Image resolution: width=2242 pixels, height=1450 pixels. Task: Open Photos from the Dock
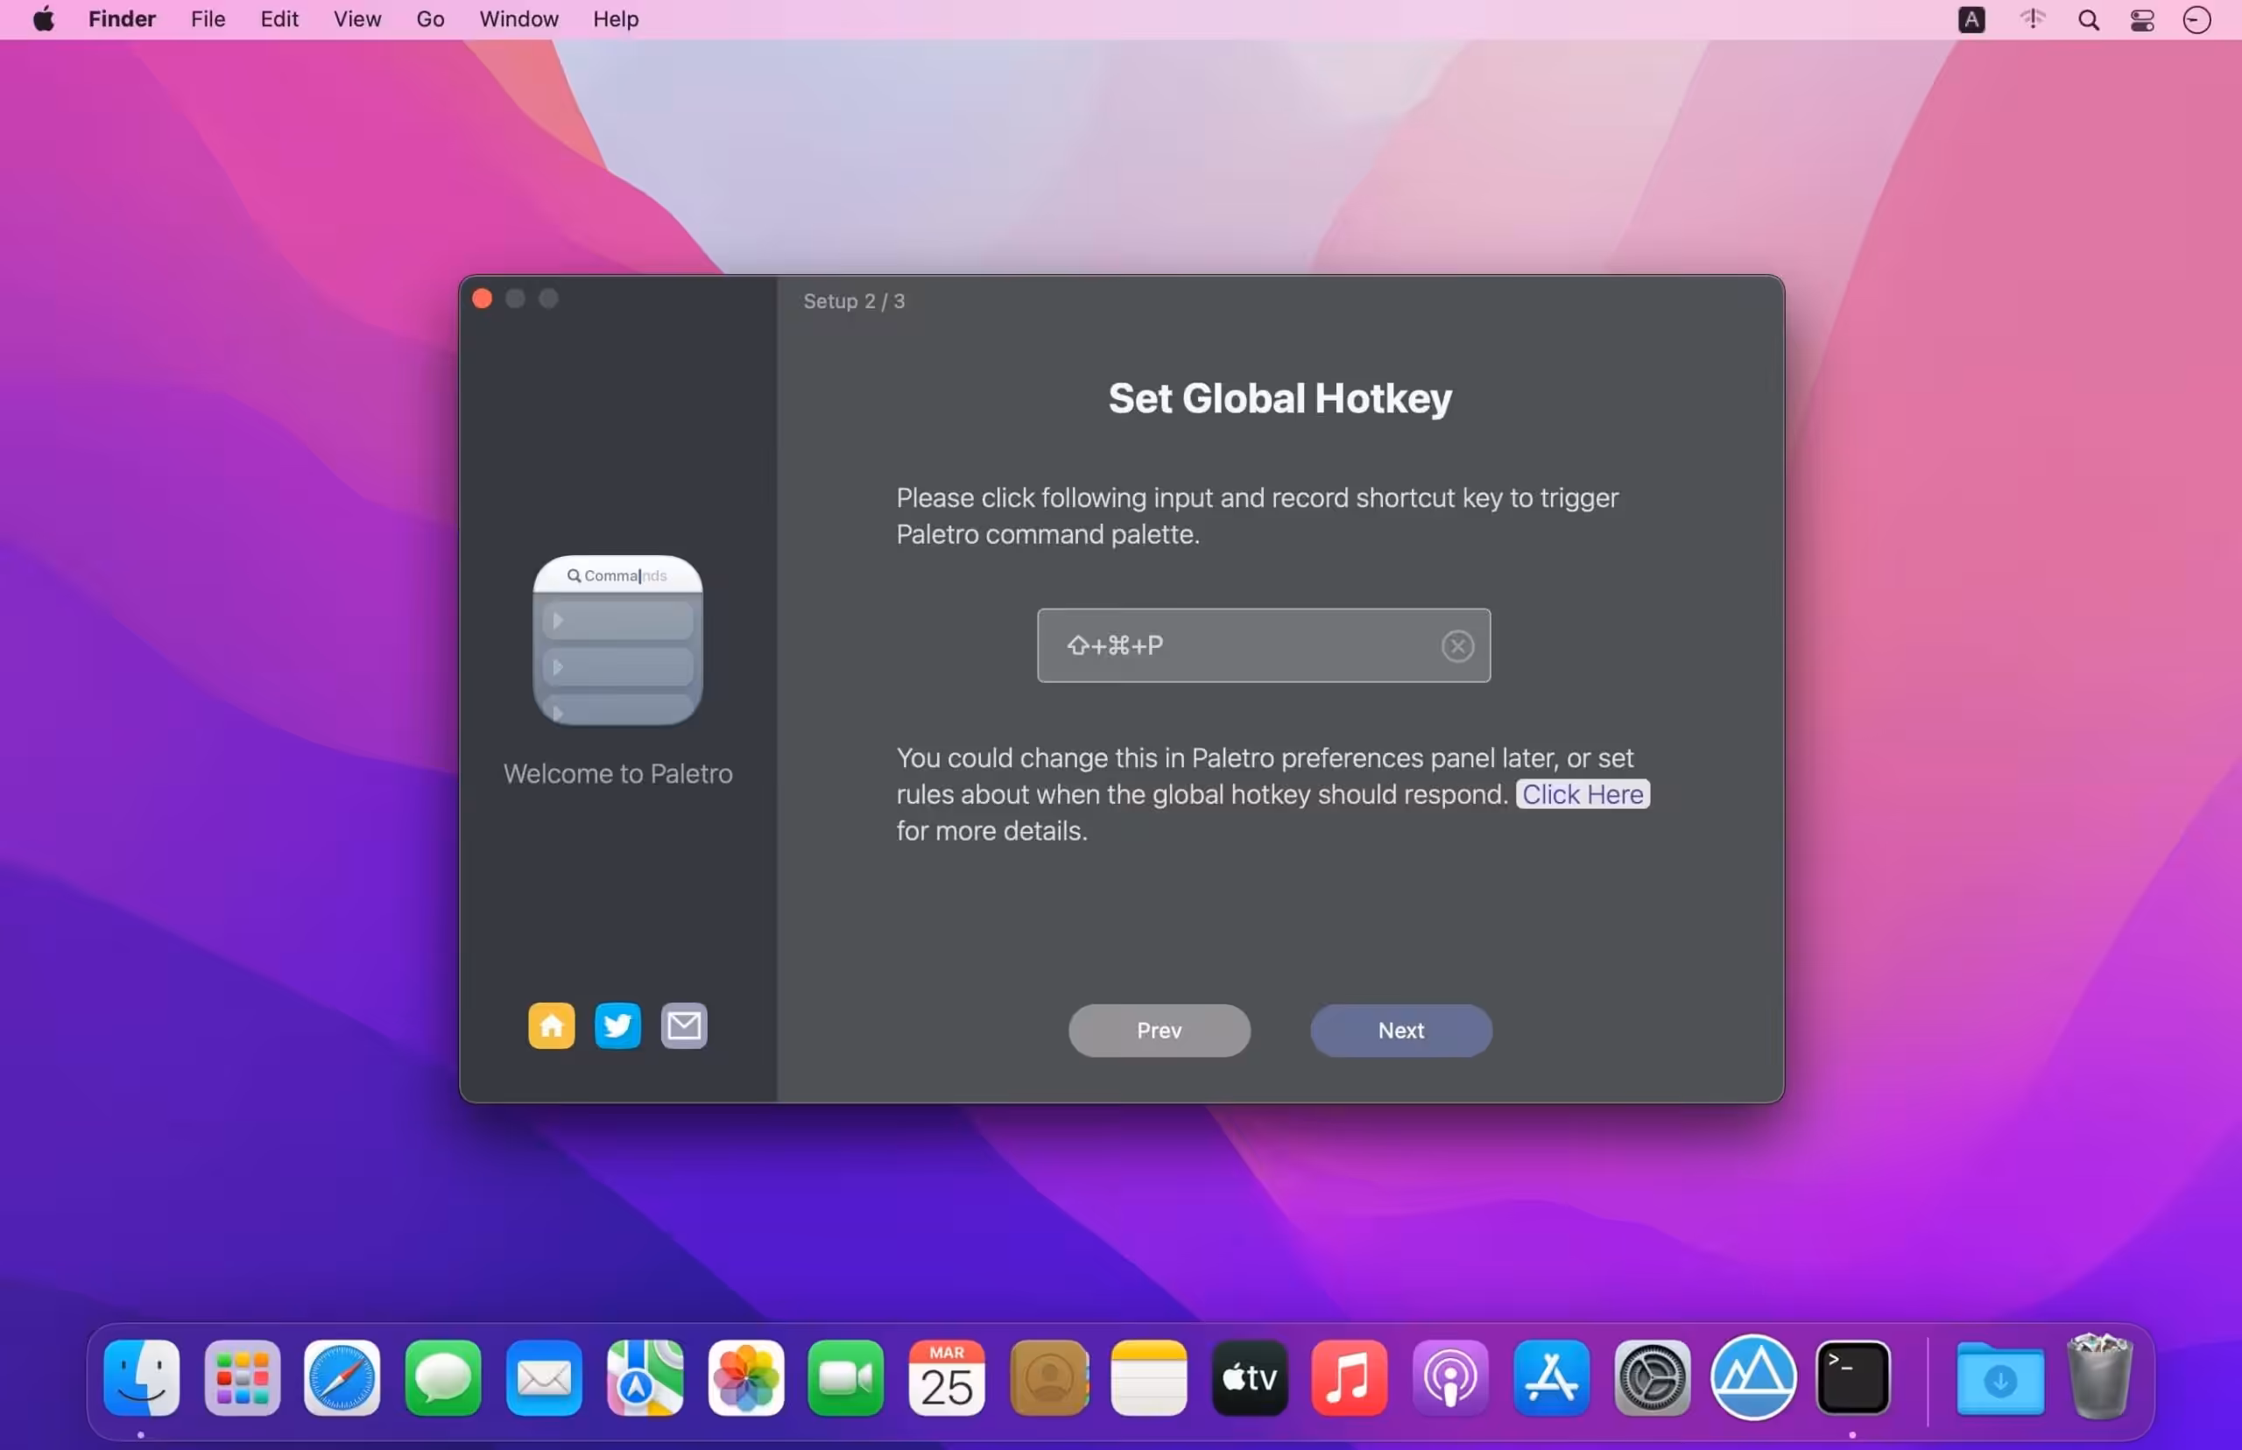[746, 1377]
